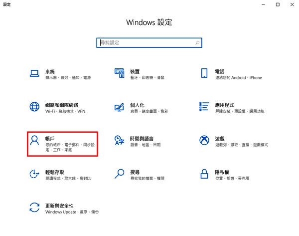This screenshot has height=236, width=299.
Task: Open the 個人化 paintbrush icon
Action: tap(119, 107)
